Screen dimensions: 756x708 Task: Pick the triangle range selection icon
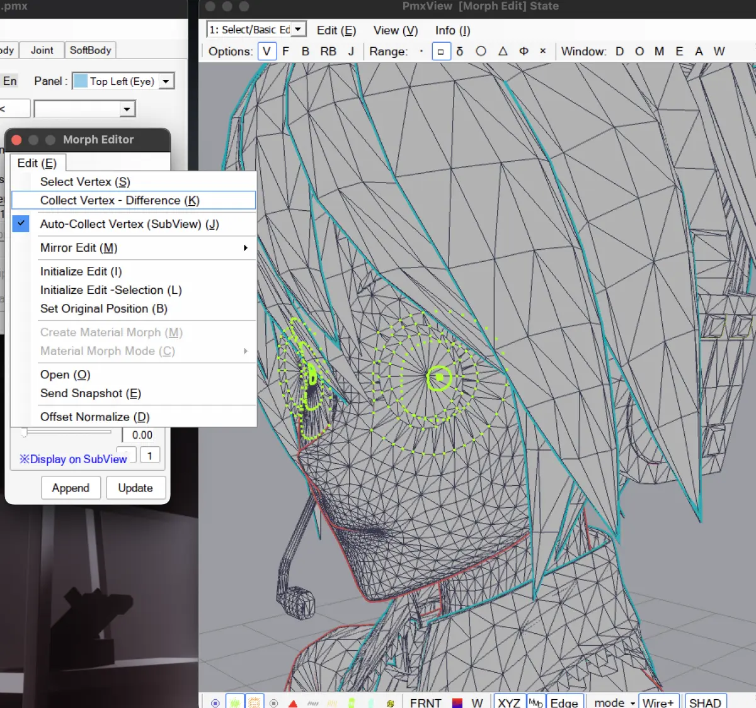click(x=503, y=52)
